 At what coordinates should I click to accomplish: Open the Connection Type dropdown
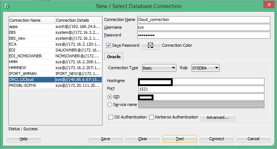(x=159, y=68)
